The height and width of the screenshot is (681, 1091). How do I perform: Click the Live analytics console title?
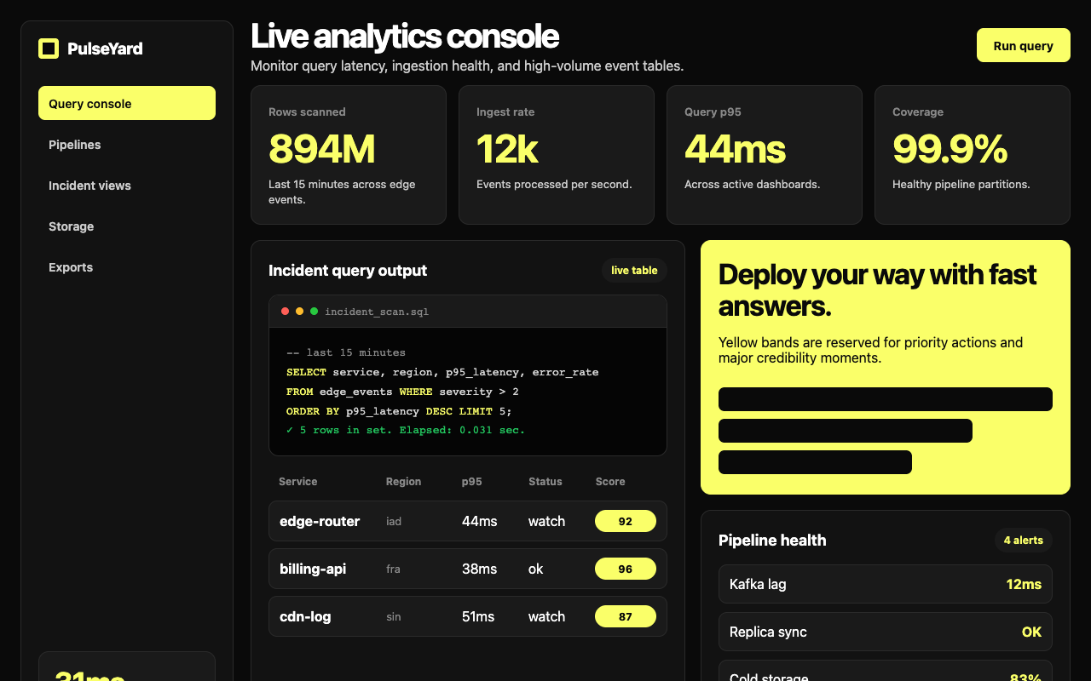pyautogui.click(x=405, y=37)
